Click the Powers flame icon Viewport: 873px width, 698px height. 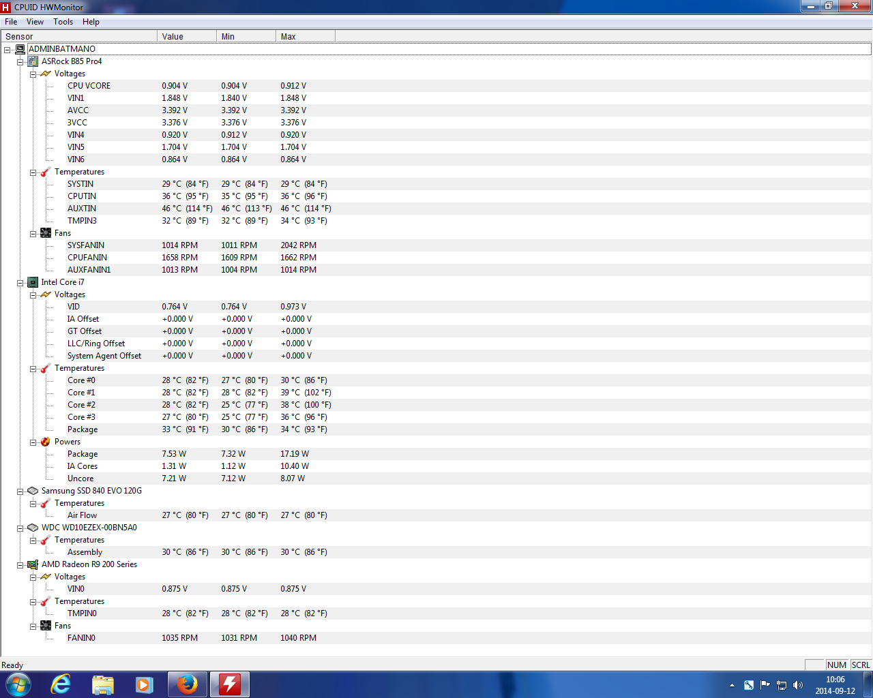46,442
